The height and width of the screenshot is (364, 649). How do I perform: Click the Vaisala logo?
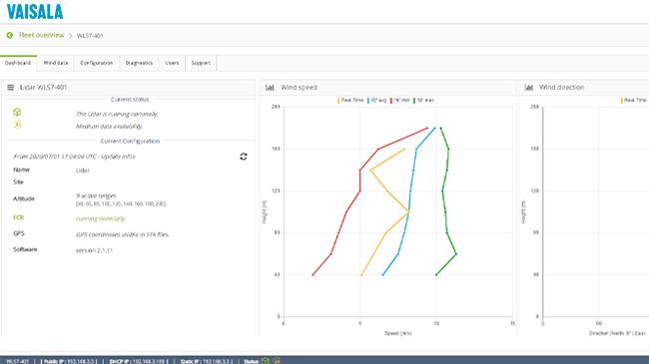35,12
